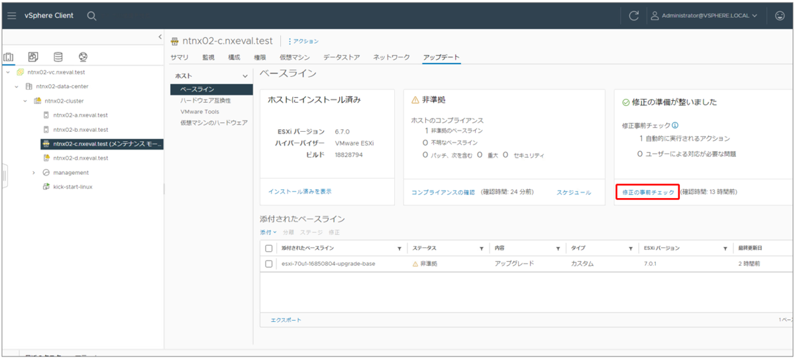Filter the 内容 column
The height and width of the screenshot is (359, 795).
pos(558,248)
